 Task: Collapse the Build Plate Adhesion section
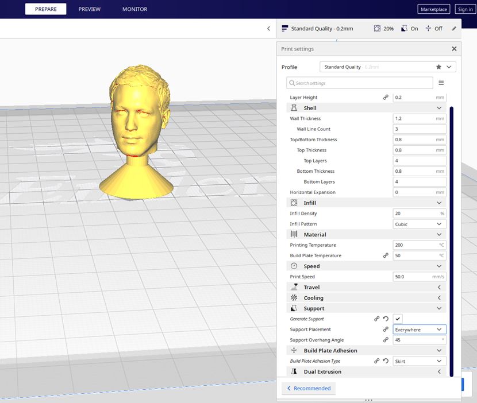pos(439,350)
